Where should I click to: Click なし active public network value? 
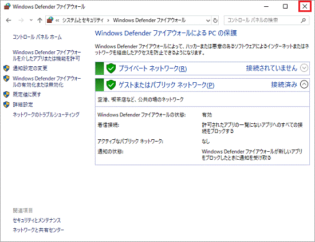206,142
